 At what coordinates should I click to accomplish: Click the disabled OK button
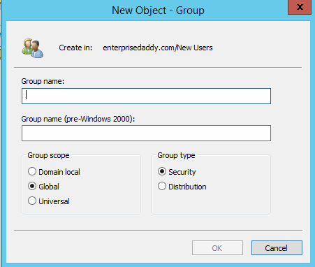tap(217, 248)
